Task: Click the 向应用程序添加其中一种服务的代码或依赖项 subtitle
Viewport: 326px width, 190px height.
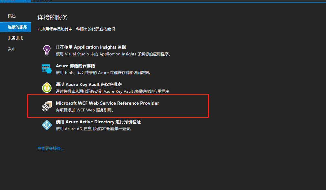Action: 76,29
